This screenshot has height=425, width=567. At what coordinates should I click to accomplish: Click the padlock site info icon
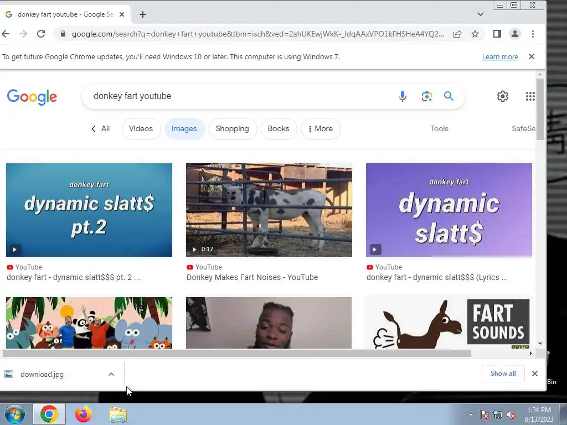pos(63,34)
